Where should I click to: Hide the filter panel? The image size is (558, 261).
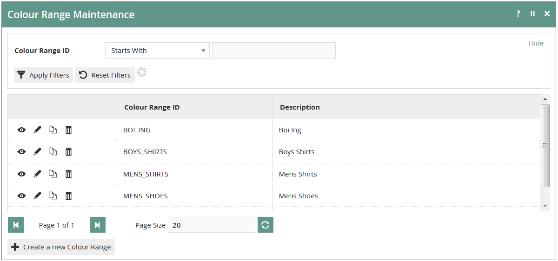tap(536, 43)
